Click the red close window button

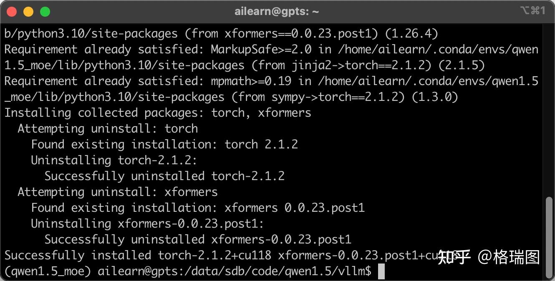pyautogui.click(x=12, y=12)
